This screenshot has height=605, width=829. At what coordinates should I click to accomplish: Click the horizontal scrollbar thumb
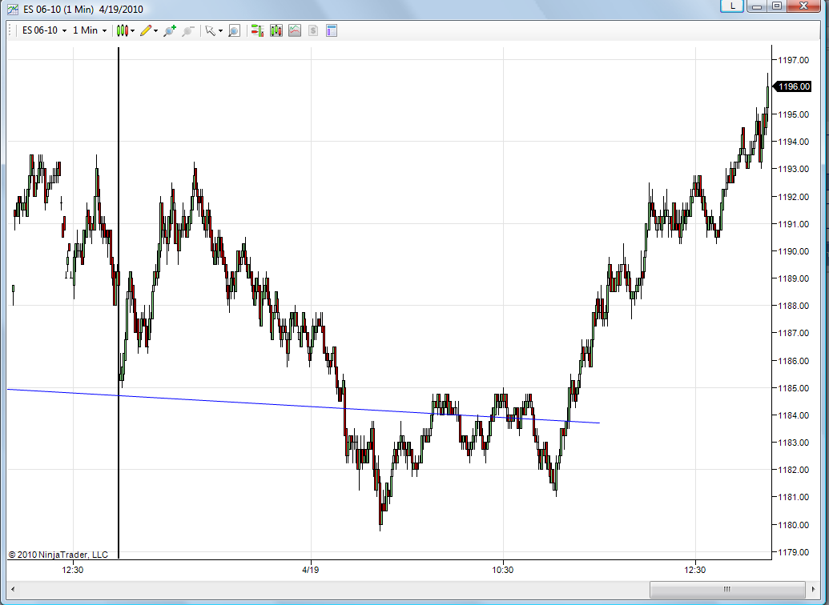point(727,589)
